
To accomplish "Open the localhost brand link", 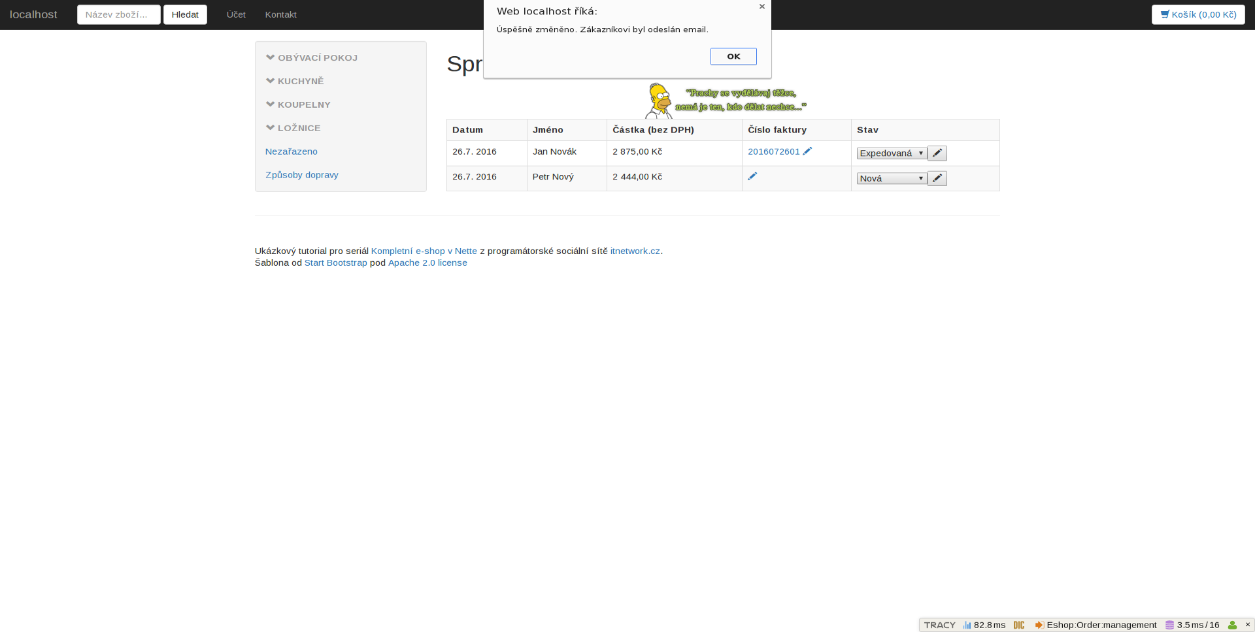I will [33, 14].
